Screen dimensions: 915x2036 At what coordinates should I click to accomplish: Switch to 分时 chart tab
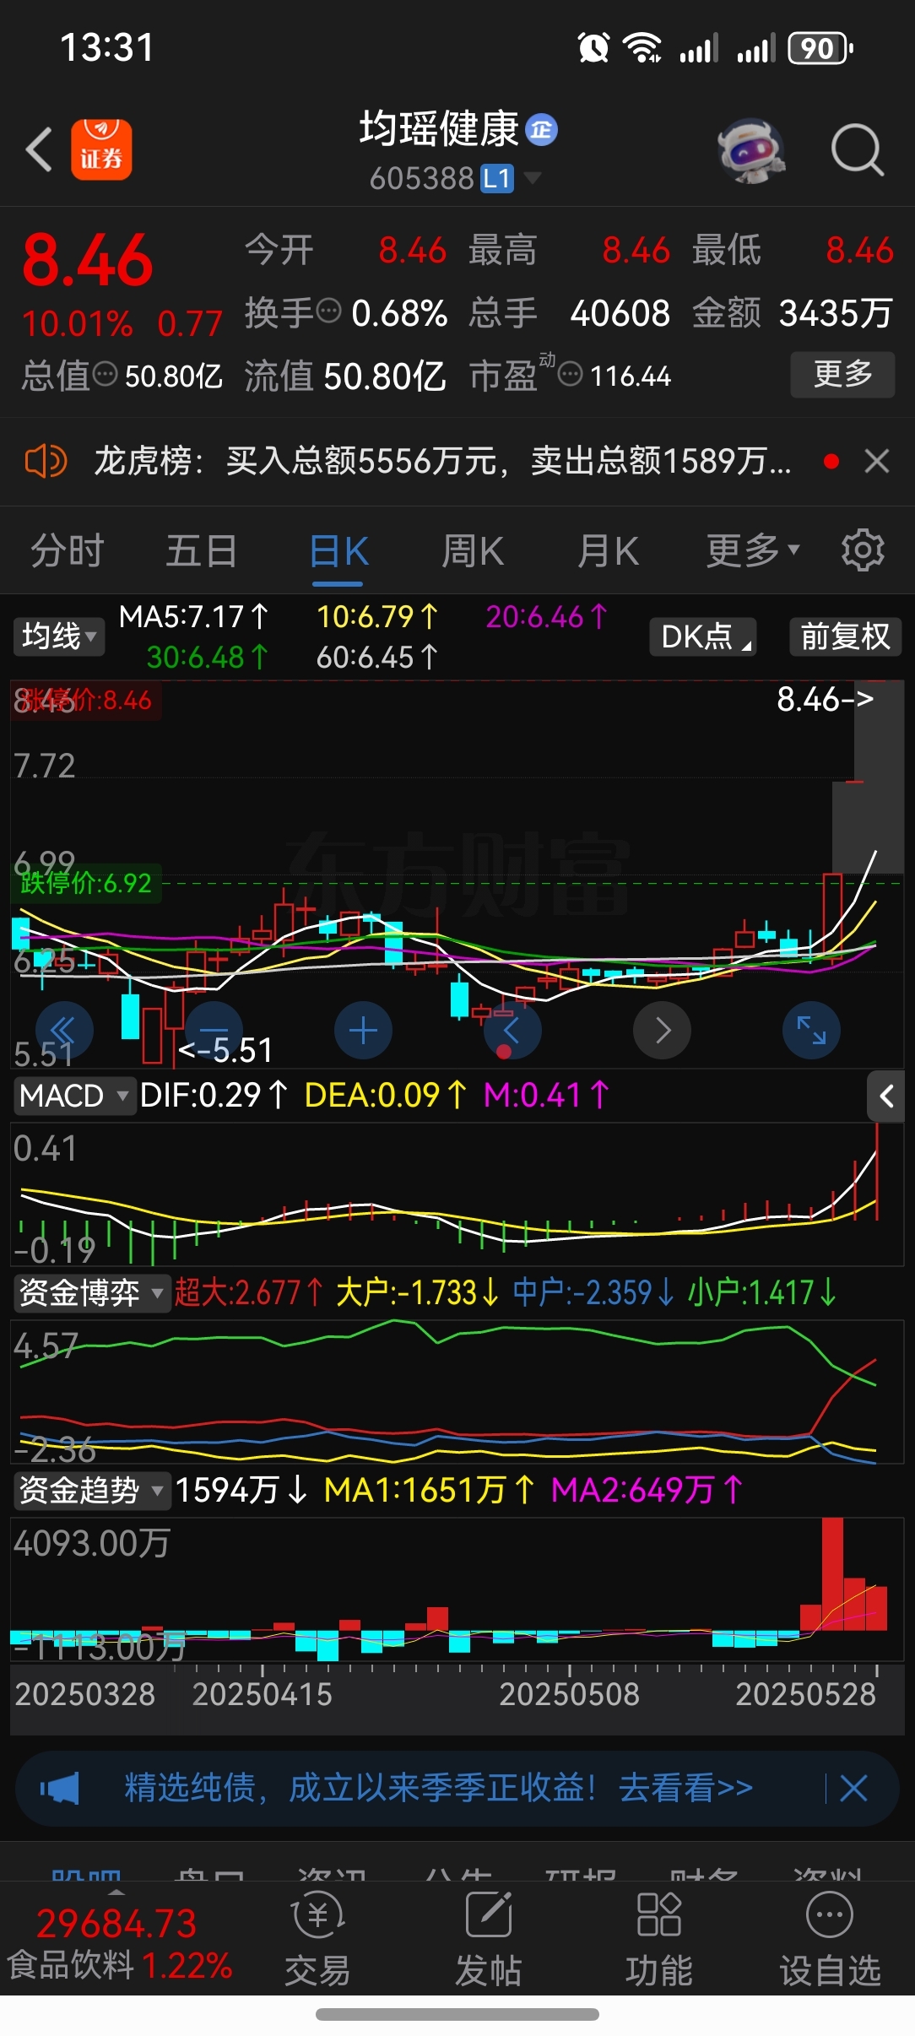67,551
